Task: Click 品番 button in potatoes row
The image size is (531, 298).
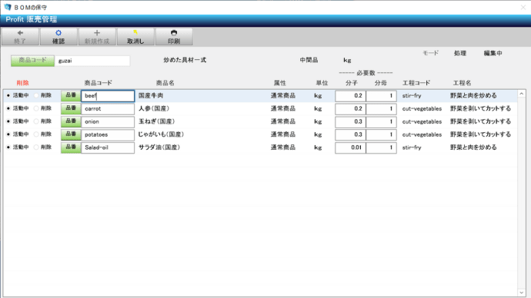Action: pyautogui.click(x=71, y=134)
